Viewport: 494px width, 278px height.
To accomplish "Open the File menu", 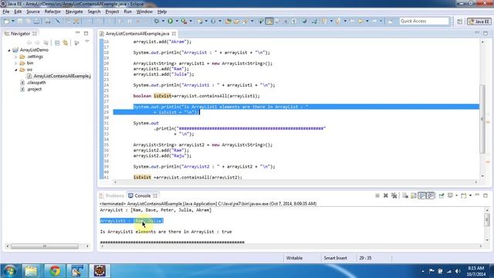I will coord(6,12).
